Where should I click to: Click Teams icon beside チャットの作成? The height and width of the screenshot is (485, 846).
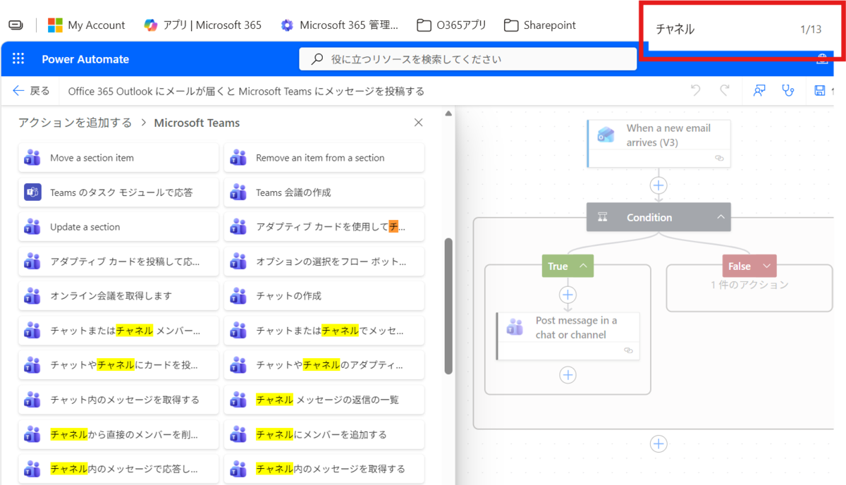pyautogui.click(x=238, y=296)
